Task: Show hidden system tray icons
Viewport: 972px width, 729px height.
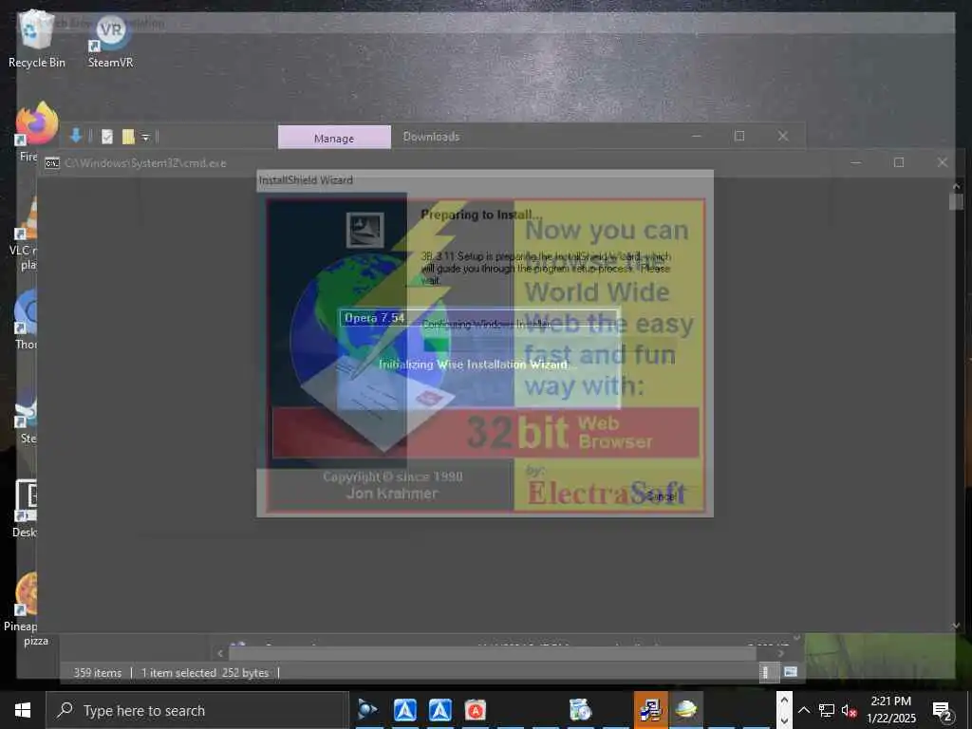Action: (x=804, y=710)
